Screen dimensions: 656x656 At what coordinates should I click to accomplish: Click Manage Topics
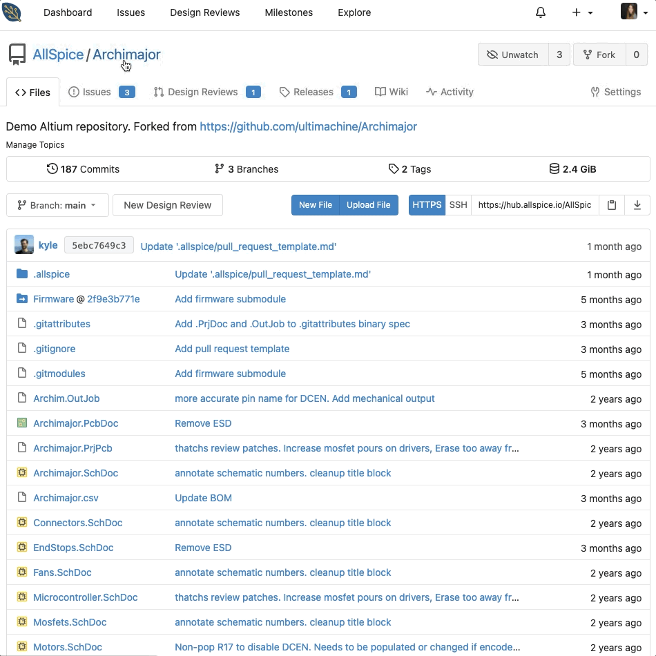pyautogui.click(x=35, y=145)
